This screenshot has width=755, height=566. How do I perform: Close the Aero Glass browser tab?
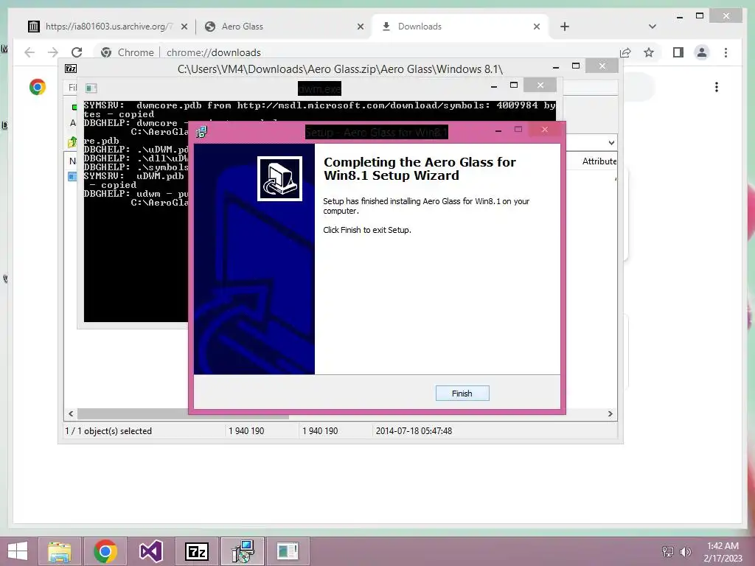(x=360, y=27)
